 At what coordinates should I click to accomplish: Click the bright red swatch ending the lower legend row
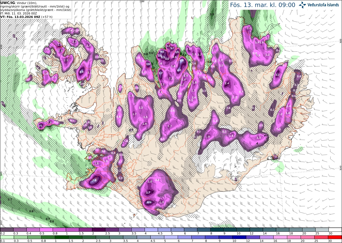pos(335,237)
